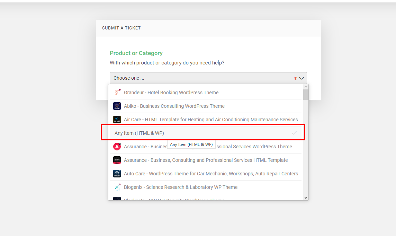Click the Grandeur hotel theme logo icon
This screenshot has height=236, width=396.
tap(117, 93)
